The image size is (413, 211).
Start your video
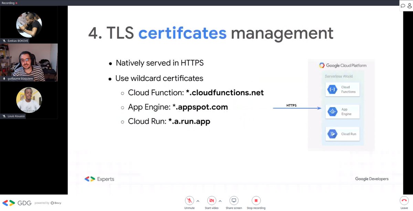tap(212, 200)
